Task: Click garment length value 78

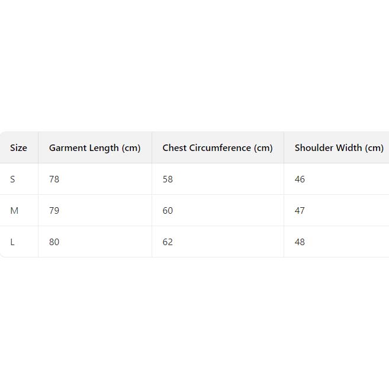Action: tap(54, 179)
